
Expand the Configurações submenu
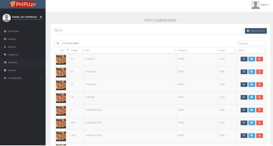click(23, 78)
